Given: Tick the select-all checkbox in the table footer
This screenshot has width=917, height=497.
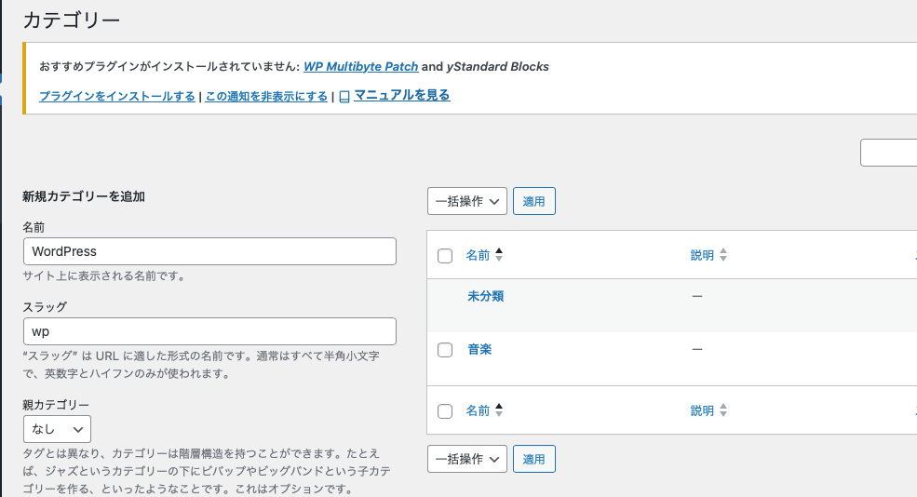Looking at the screenshot, I should click(445, 411).
